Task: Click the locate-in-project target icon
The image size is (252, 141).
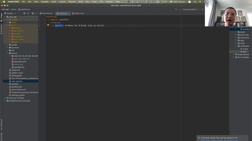Action: pos(24,13)
